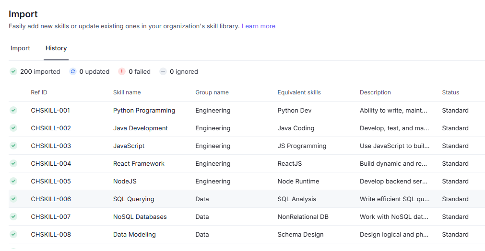Click the success checkmark for CHSKILL-008

13,234
